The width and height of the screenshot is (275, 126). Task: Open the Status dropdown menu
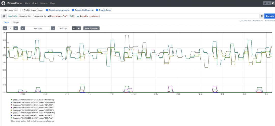[44, 3]
